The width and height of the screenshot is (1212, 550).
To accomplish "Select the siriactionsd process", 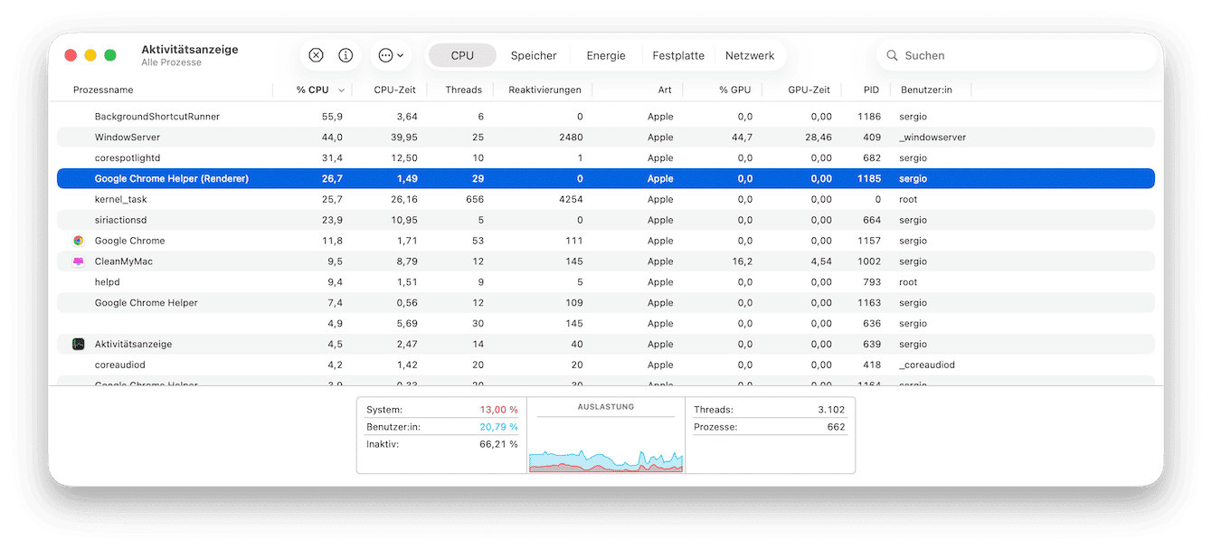I will tap(606, 220).
